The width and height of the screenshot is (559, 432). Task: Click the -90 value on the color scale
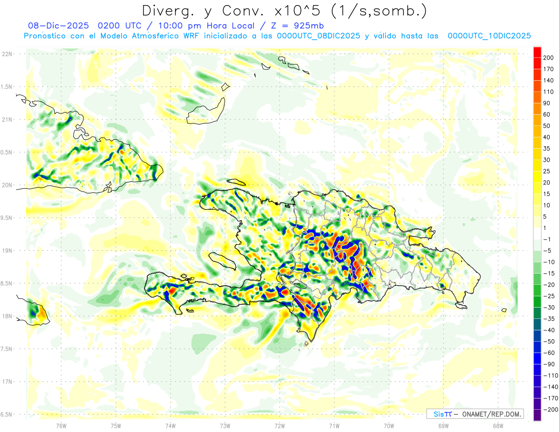[x=549, y=364]
